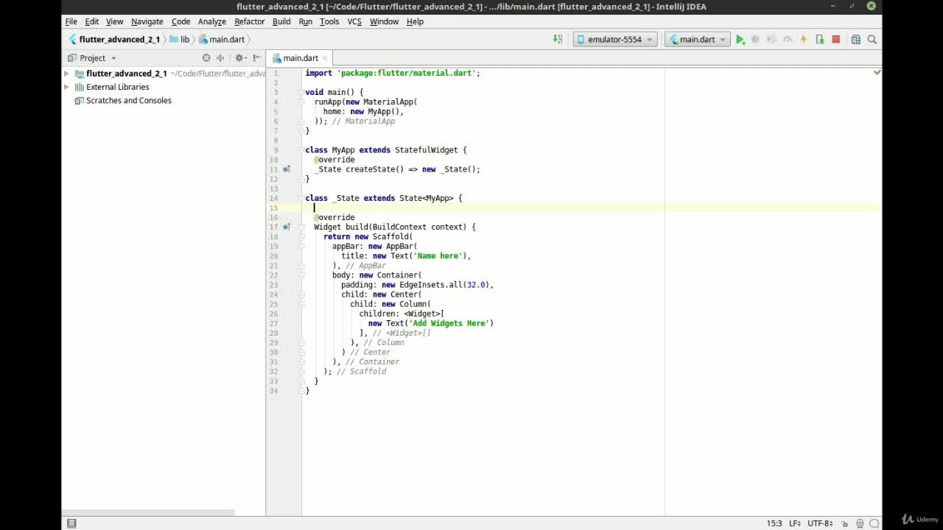Expand the External Libraries node

(x=66, y=87)
